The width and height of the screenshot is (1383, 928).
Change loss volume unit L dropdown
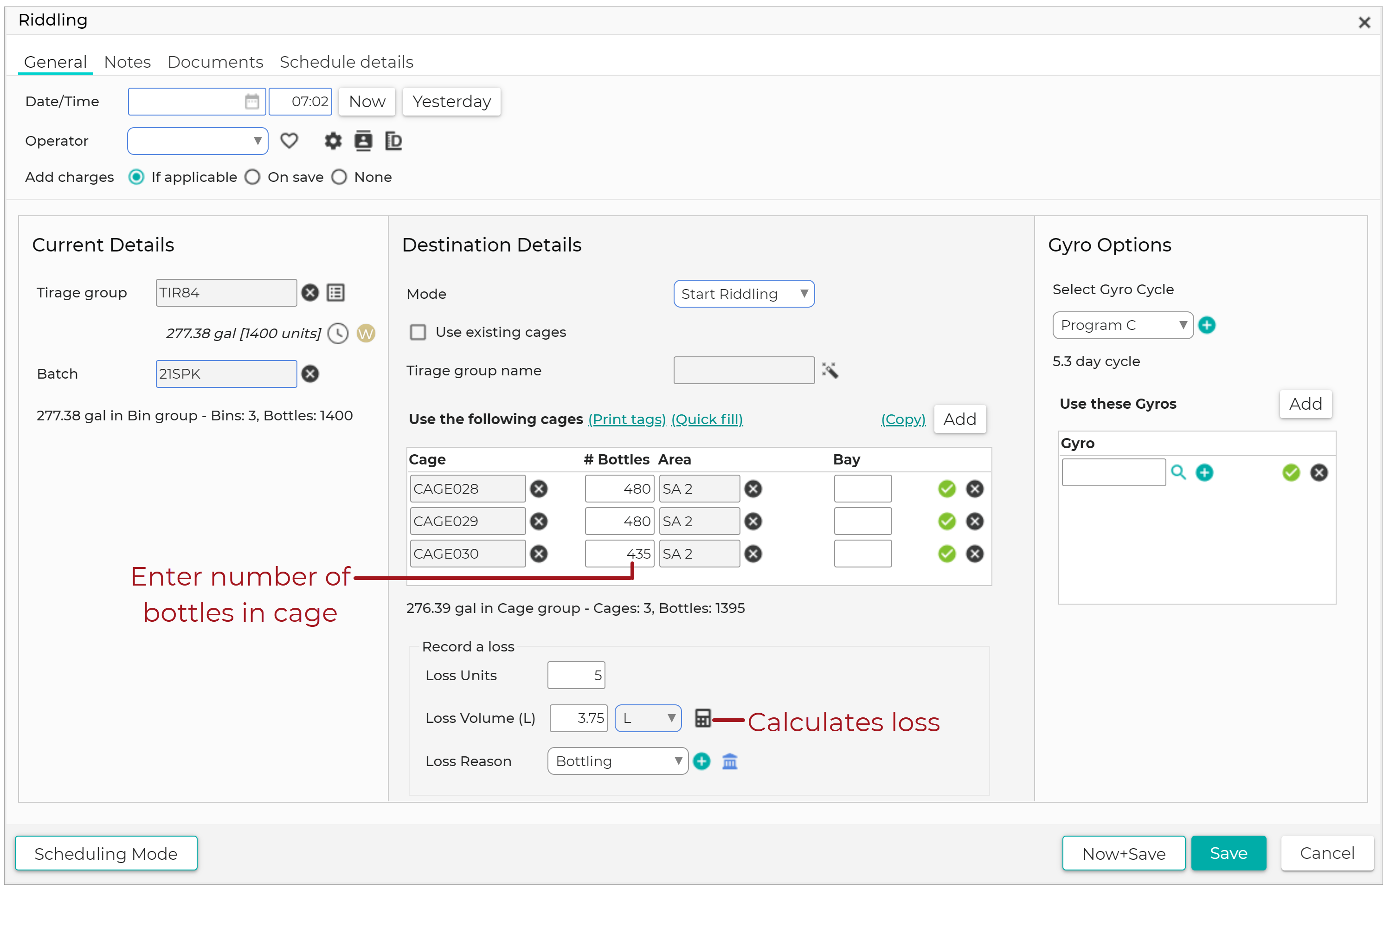(x=648, y=718)
